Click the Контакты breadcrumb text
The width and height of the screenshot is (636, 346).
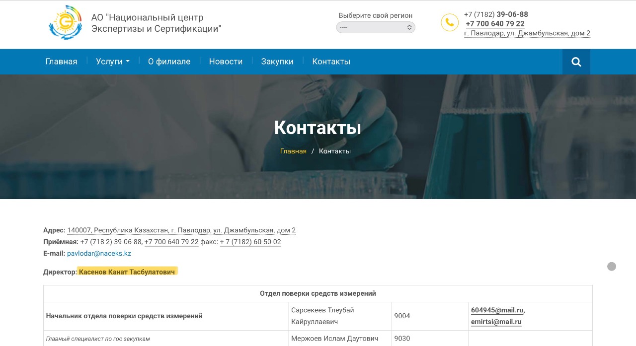click(x=335, y=151)
